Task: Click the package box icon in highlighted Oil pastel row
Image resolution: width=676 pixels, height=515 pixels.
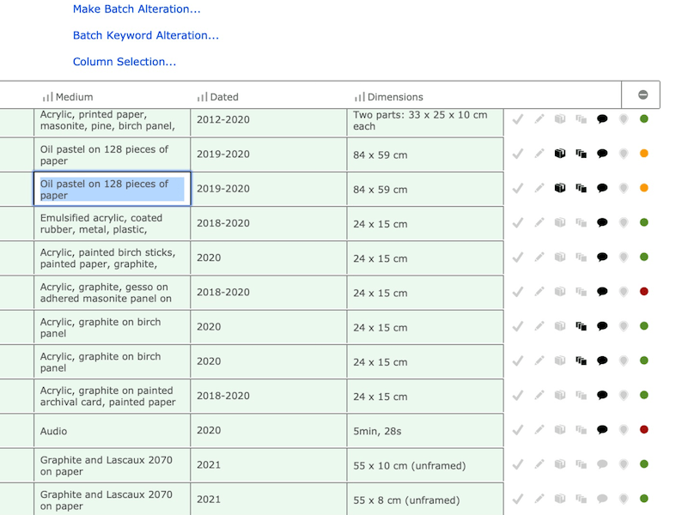Action: [x=560, y=188]
